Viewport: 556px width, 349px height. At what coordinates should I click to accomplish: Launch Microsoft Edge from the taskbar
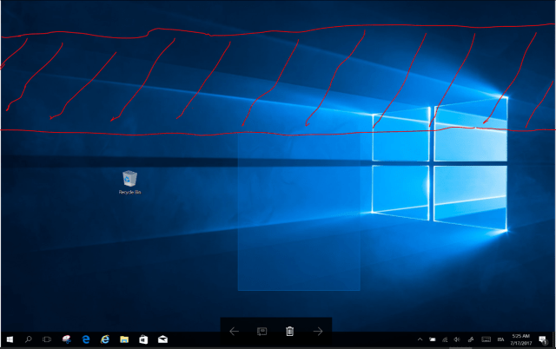click(x=86, y=339)
